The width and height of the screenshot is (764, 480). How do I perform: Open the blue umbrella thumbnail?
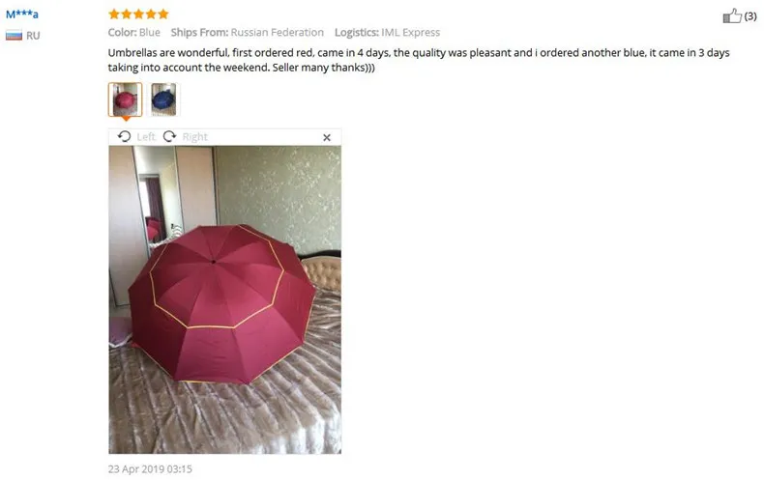pyautogui.click(x=163, y=99)
